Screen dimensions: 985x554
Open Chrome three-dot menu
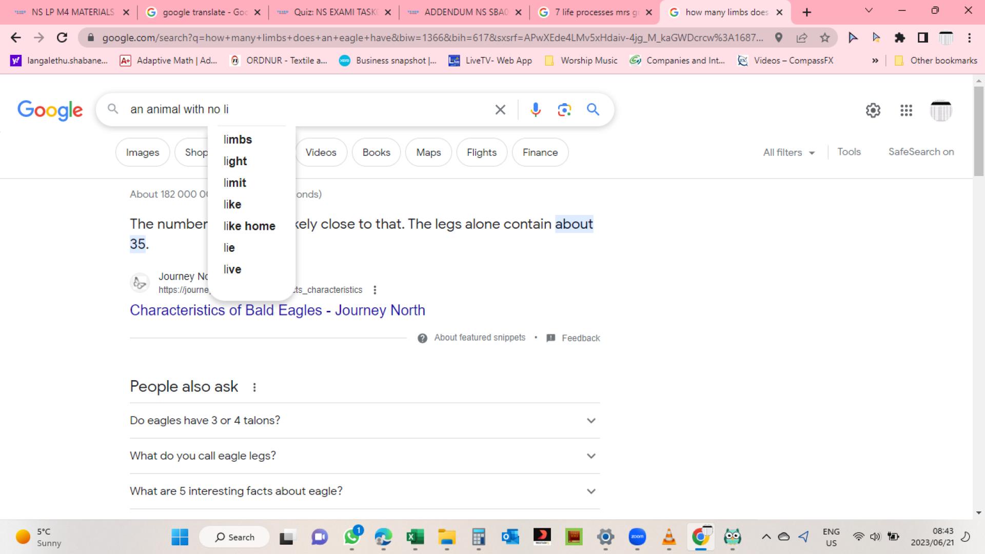pyautogui.click(x=969, y=37)
